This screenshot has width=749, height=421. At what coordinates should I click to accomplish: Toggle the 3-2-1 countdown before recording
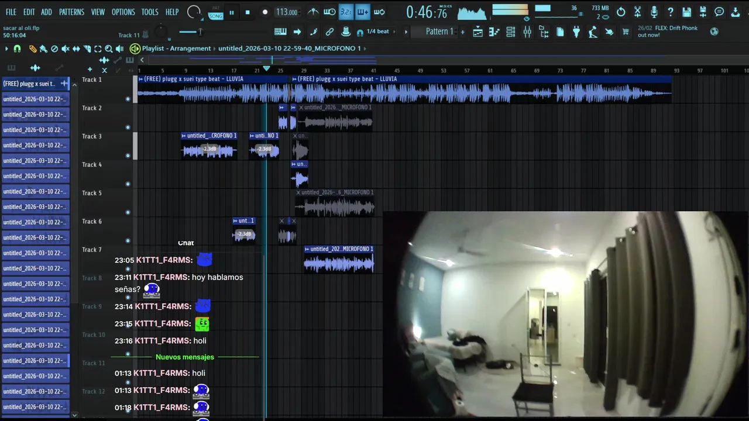click(346, 12)
